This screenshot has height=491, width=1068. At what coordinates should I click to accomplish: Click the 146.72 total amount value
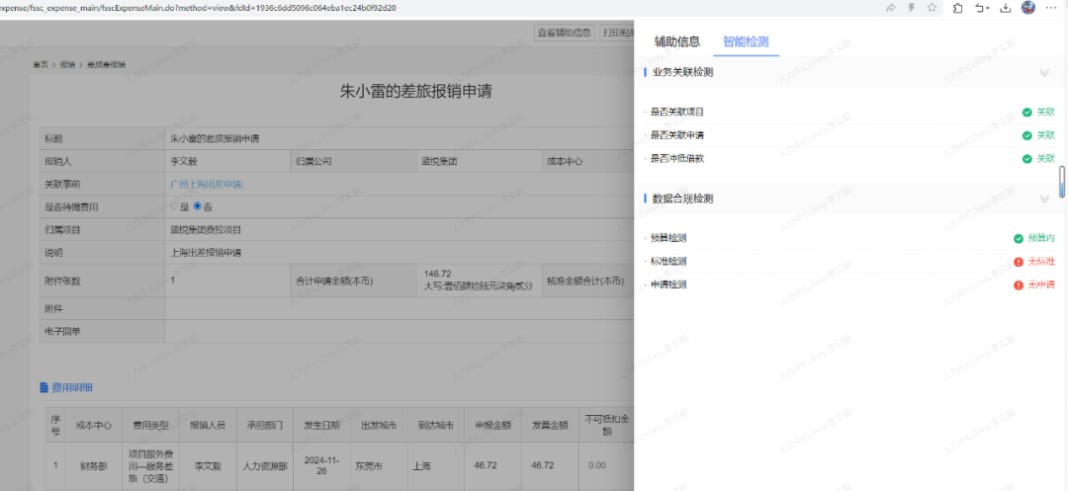(437, 274)
